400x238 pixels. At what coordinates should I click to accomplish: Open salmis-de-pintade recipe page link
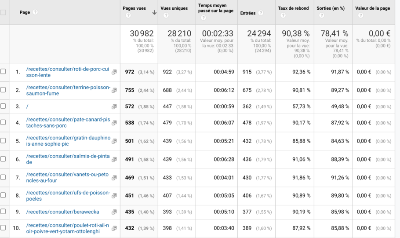tap(68, 159)
